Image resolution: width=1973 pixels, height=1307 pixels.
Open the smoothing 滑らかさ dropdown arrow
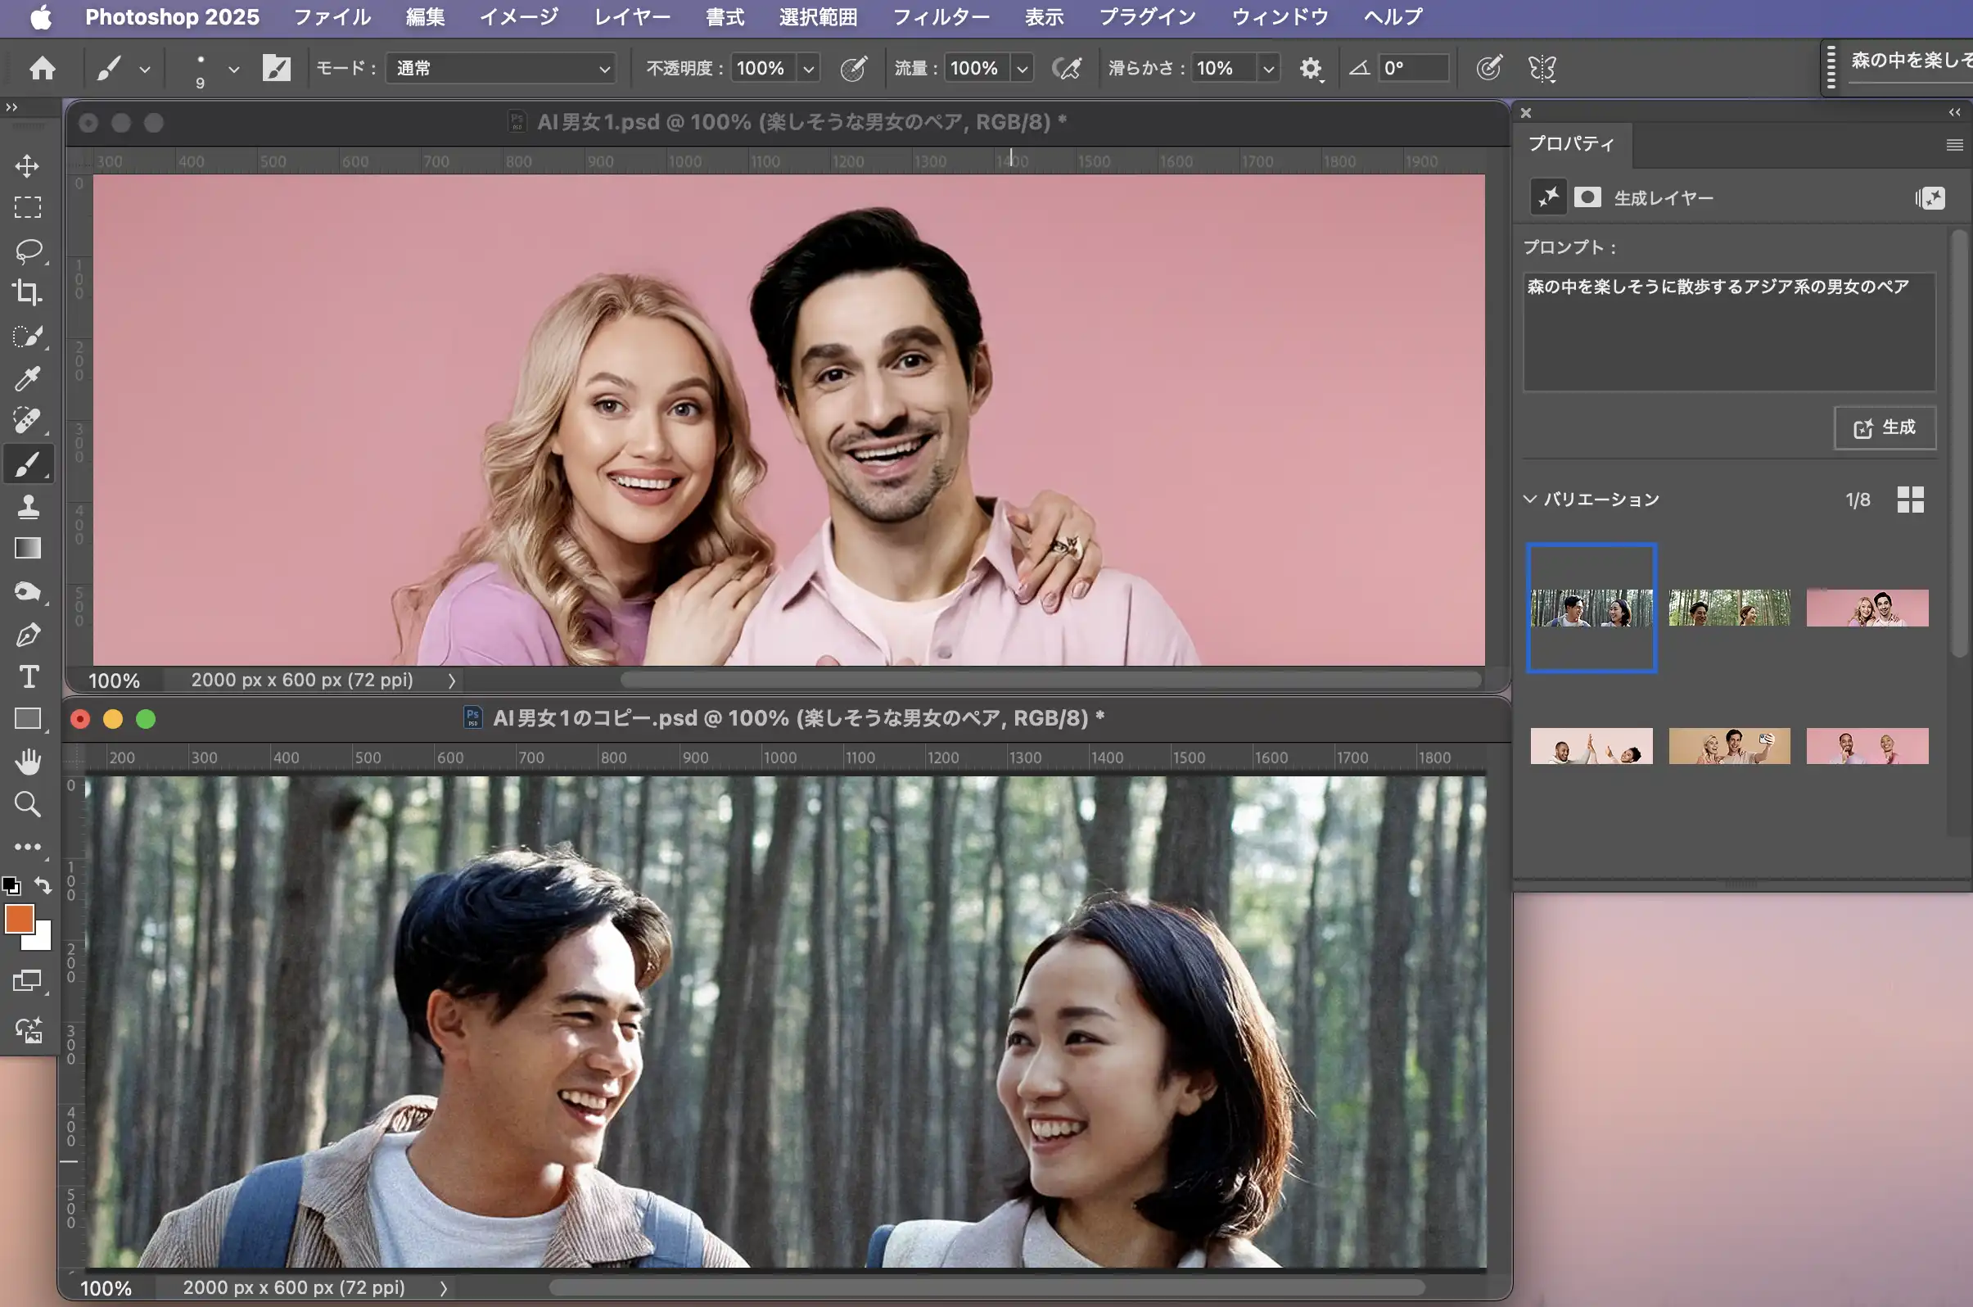pos(1268,68)
